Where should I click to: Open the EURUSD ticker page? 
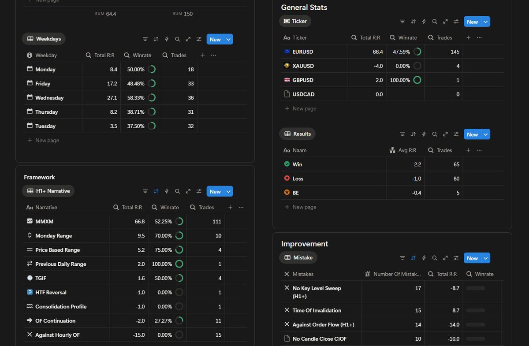click(303, 52)
